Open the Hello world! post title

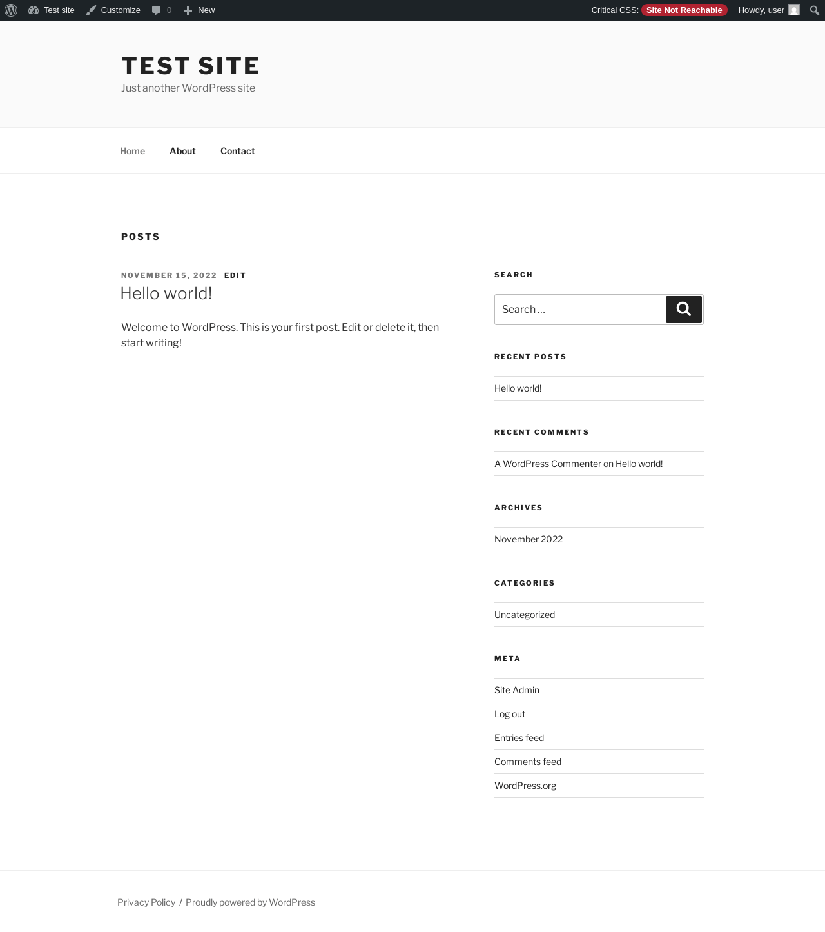166,293
